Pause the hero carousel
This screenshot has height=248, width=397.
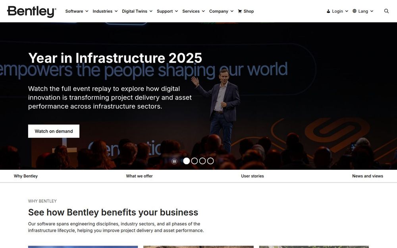tap(174, 161)
